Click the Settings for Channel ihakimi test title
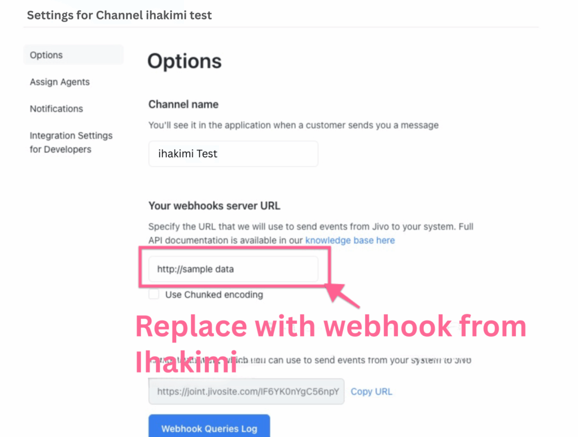The width and height of the screenshot is (578, 437). click(120, 15)
